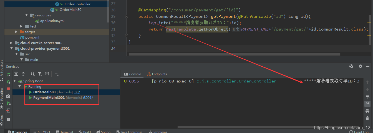
Task: Click the print icon in console
Action: point(367,111)
